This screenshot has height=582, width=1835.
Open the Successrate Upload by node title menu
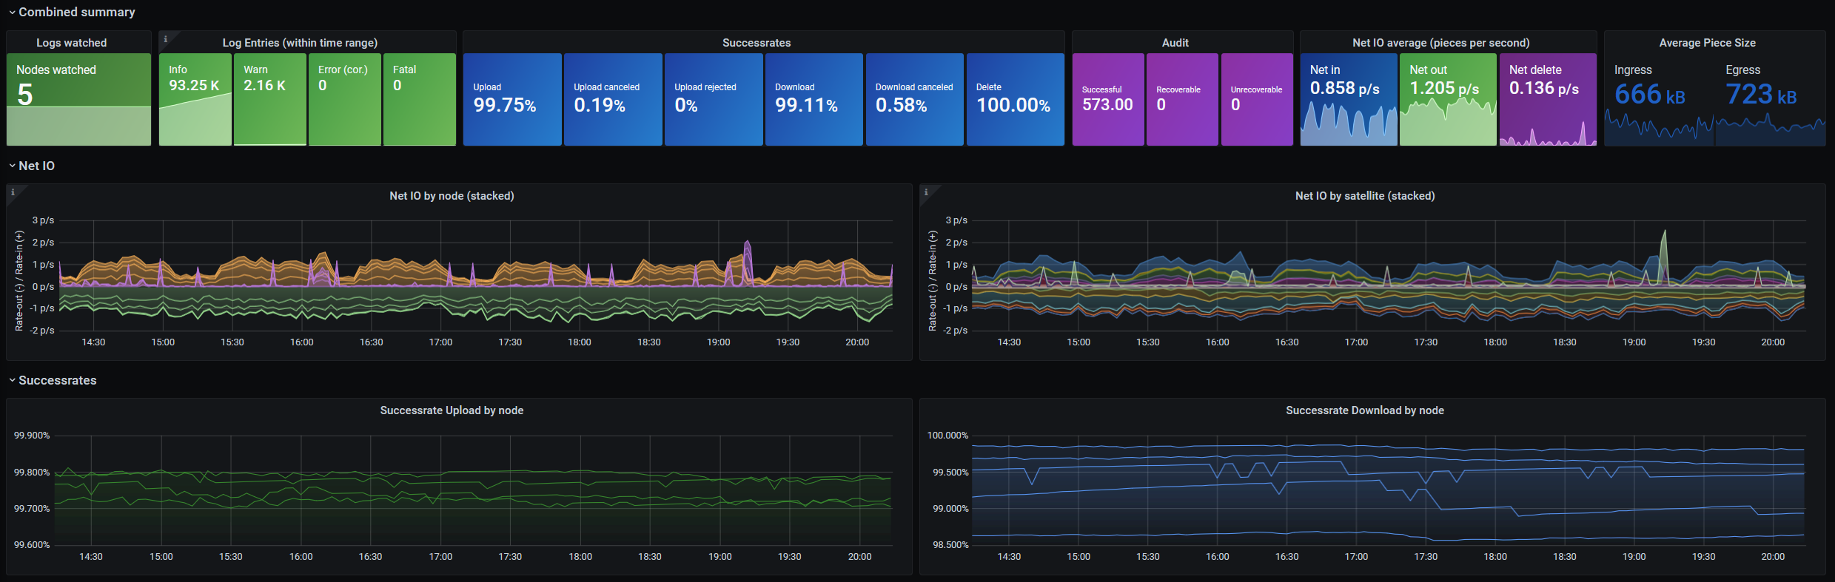click(452, 410)
